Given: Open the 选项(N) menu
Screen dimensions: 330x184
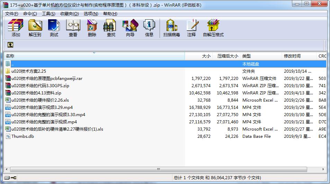Looking at the screenshot, I should [x=91, y=13].
